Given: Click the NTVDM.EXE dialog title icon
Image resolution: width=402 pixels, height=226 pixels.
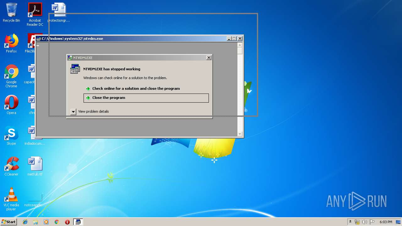Looking at the screenshot, I should pos(70,58).
